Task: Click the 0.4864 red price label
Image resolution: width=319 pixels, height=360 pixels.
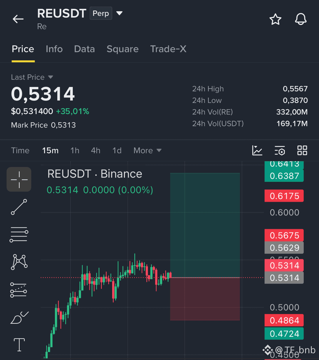Action: tap(284, 320)
